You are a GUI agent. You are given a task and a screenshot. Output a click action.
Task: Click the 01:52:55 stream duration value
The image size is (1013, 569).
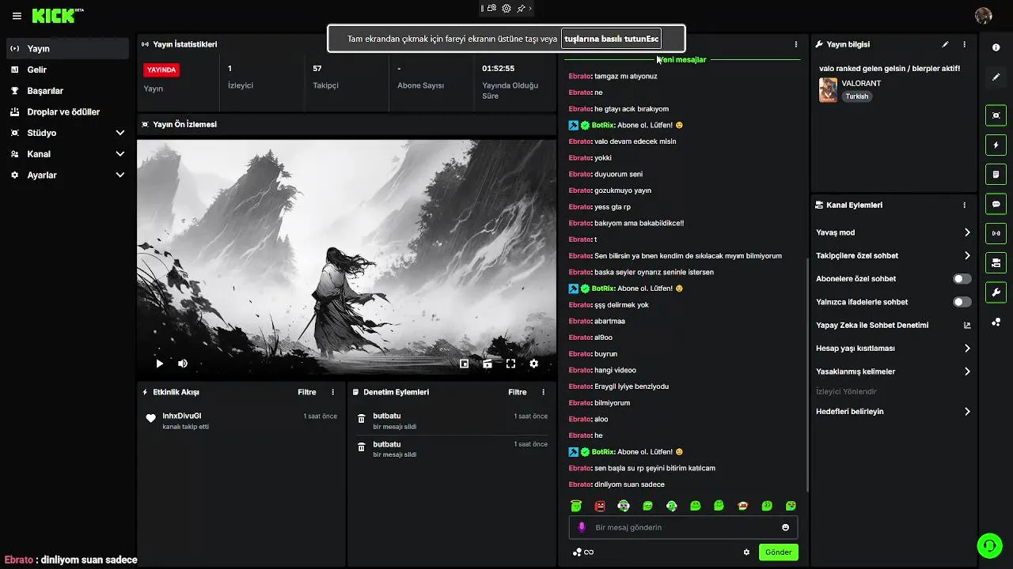(499, 69)
